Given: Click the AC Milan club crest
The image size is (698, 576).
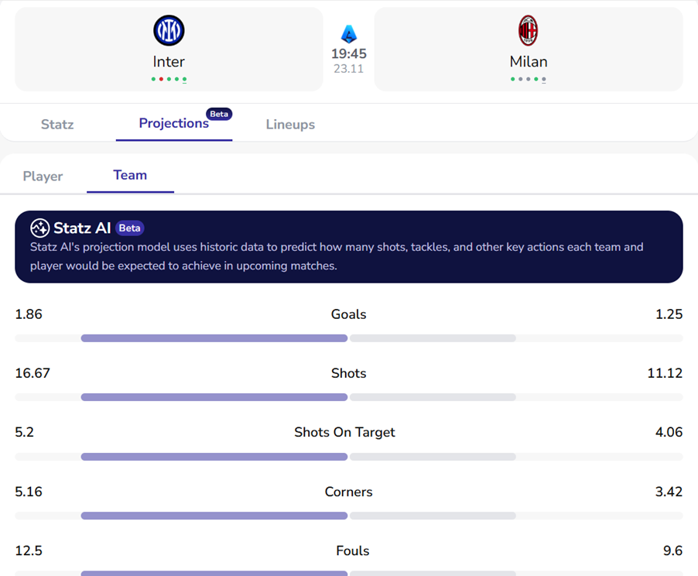Looking at the screenshot, I should click(528, 31).
